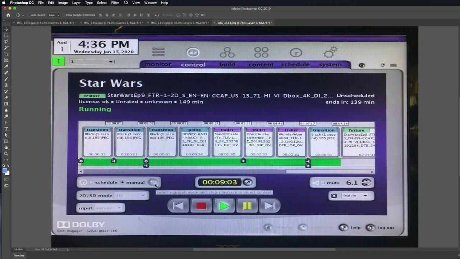The width and height of the screenshot is (460, 259).
Task: Select the Pen tool
Action: point(6,123)
